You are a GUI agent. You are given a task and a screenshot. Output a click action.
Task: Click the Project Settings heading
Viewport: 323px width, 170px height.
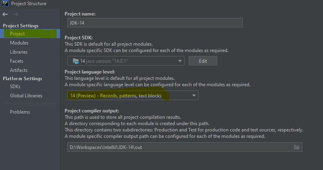21,26
